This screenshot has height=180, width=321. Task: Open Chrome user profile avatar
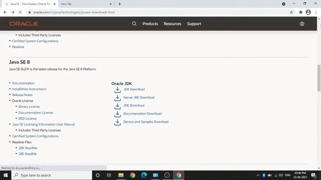coord(308,12)
